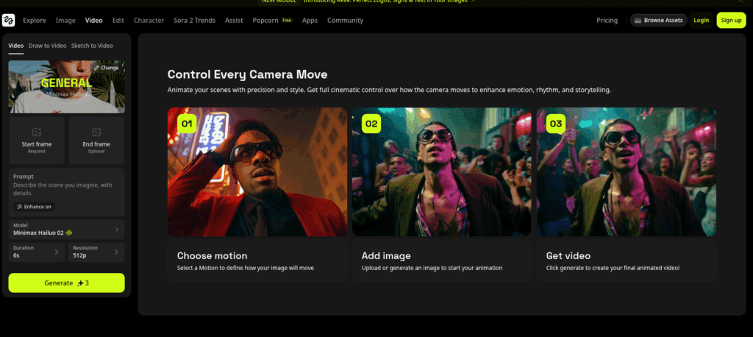Open the Sora 2 Trends menu item

pyautogui.click(x=195, y=21)
